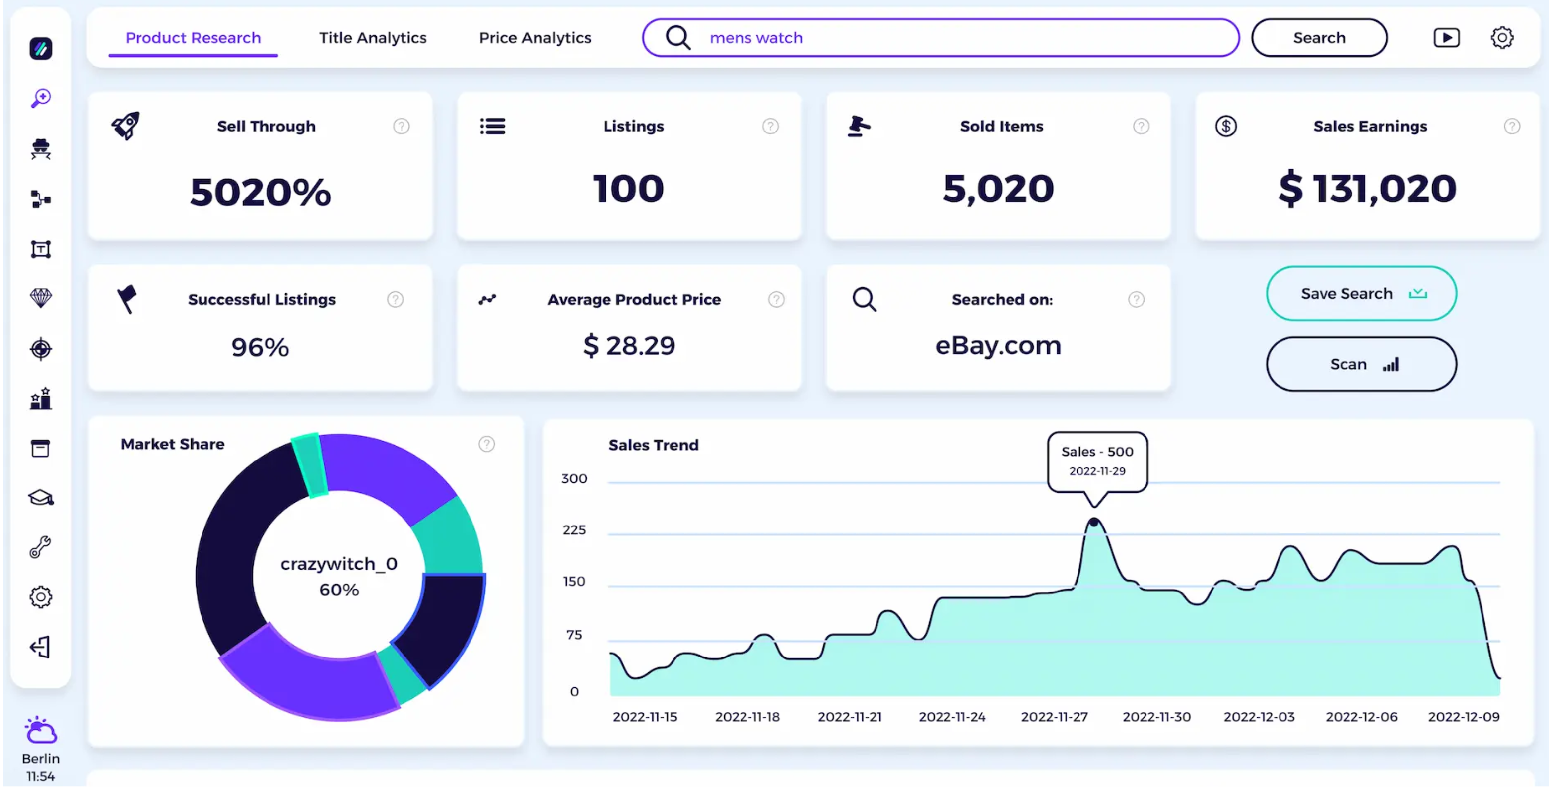Click the Save Search button
This screenshot has width=1549, height=789.
1361,293
